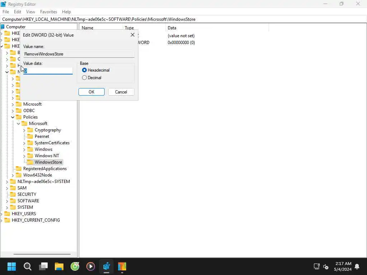367x275 pixels.
Task: Click the muted volume tray icon
Action: (326, 266)
